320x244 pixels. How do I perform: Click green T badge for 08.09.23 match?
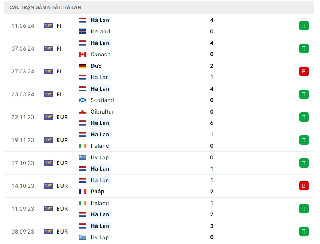[304, 232]
